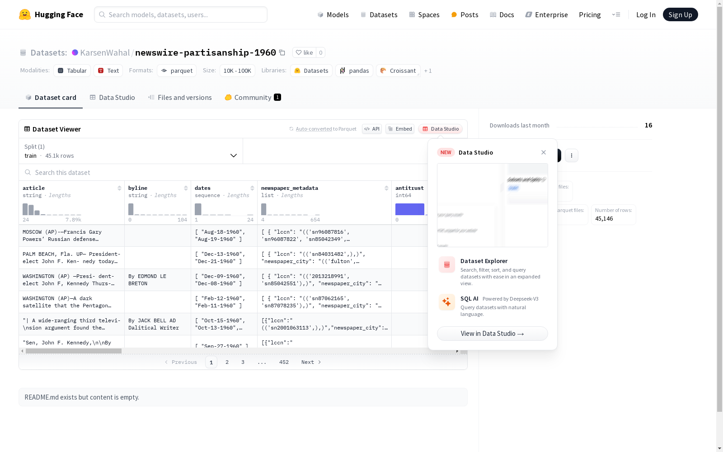Focus the search models, datasets, users field
Viewport: 723px width, 452px height.
point(181,14)
